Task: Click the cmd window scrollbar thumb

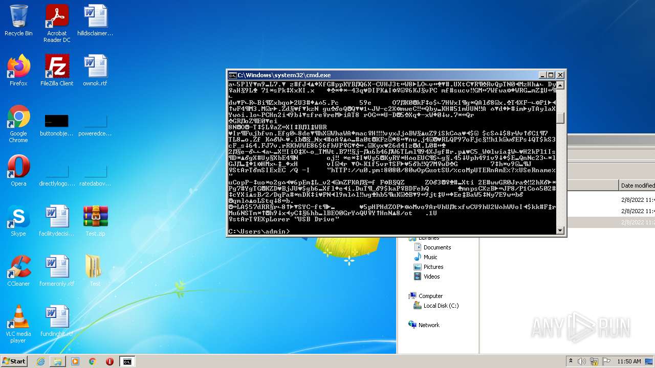Action: 560,118
